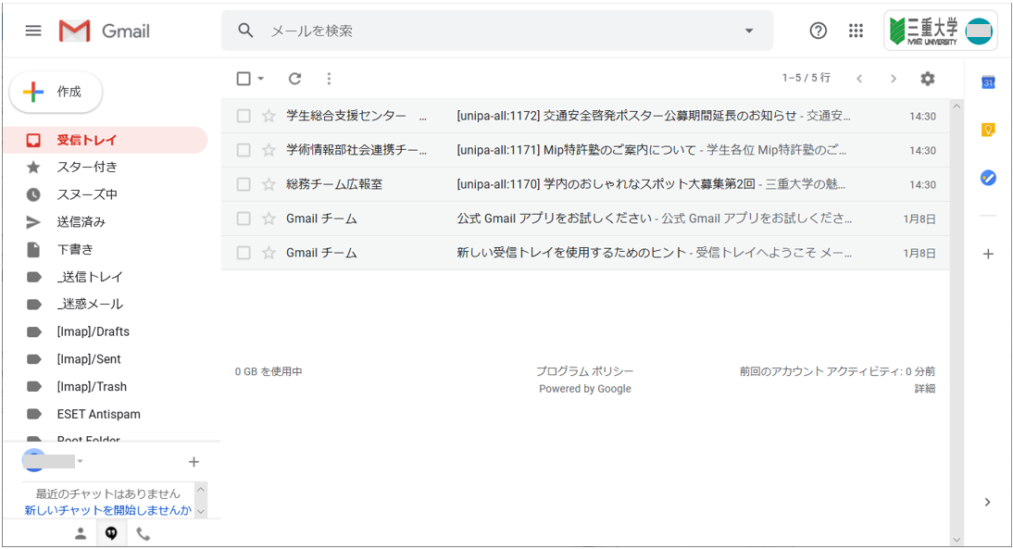
Task: Click the メールを検索 search field
Action: [497, 31]
